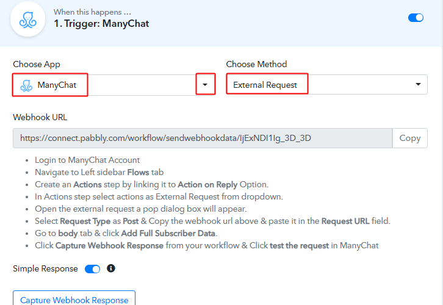Image resolution: width=443 pixels, height=305 pixels.
Task: Open the Choose App dropdown arrow
Action: click(x=206, y=84)
